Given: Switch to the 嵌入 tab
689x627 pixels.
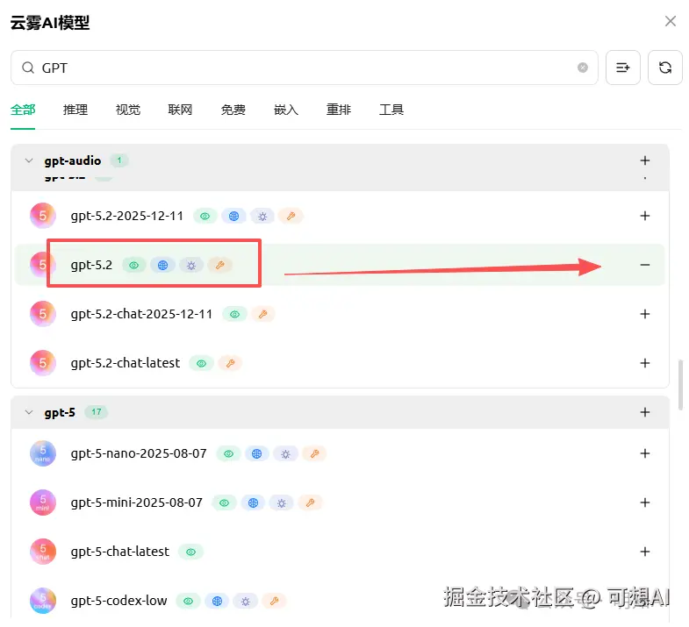Looking at the screenshot, I should [x=285, y=110].
